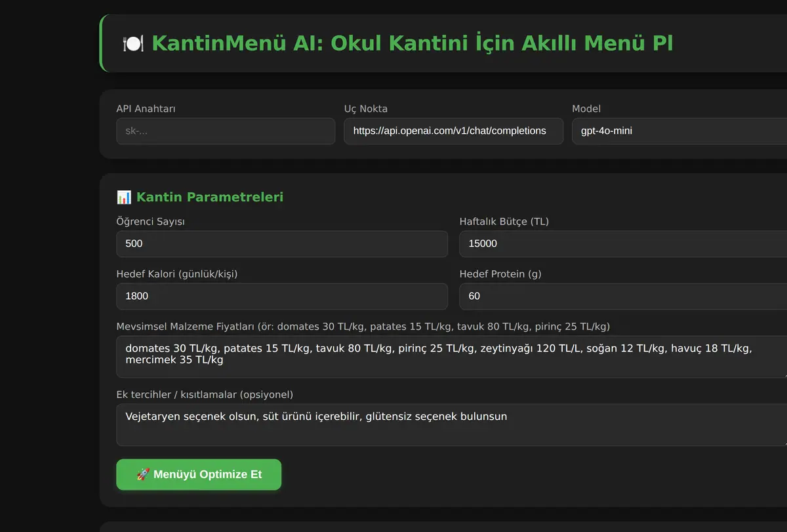This screenshot has height=532, width=787.
Task: Click the Haftalık Bütçe field with 15000
Action: (623, 244)
